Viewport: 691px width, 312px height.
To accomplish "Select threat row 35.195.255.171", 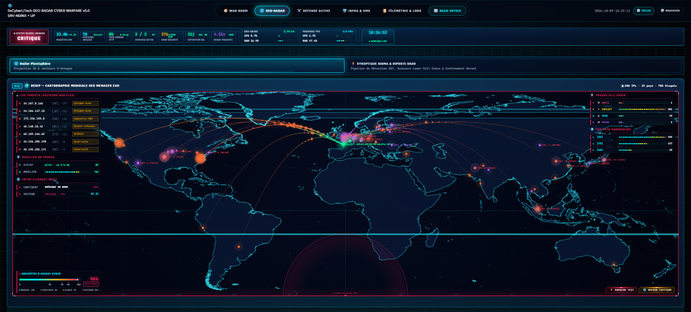I will click(x=58, y=149).
